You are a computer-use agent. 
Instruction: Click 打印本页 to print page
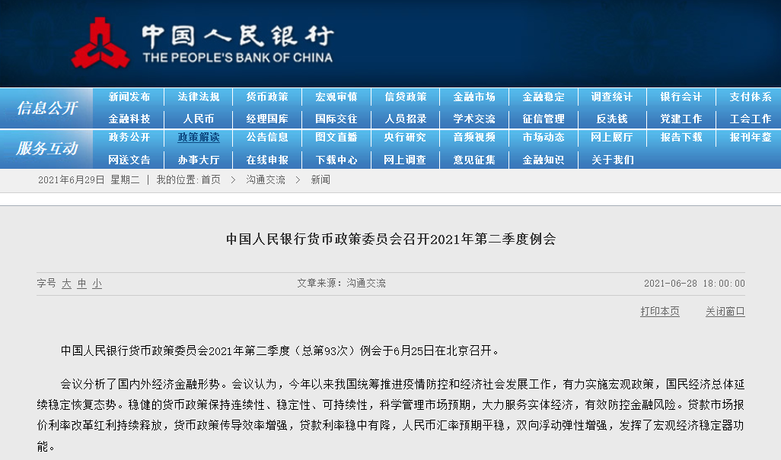(659, 311)
